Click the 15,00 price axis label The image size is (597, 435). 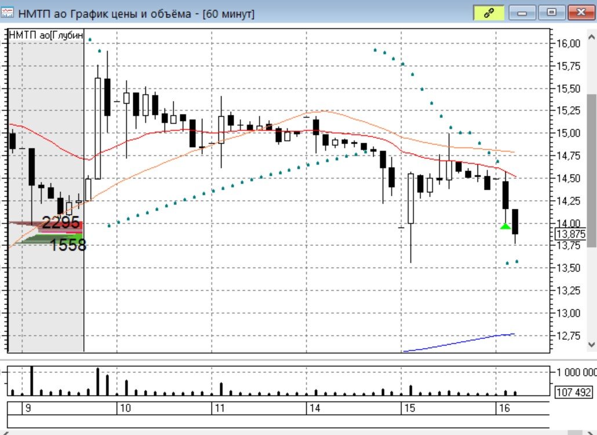click(x=569, y=133)
